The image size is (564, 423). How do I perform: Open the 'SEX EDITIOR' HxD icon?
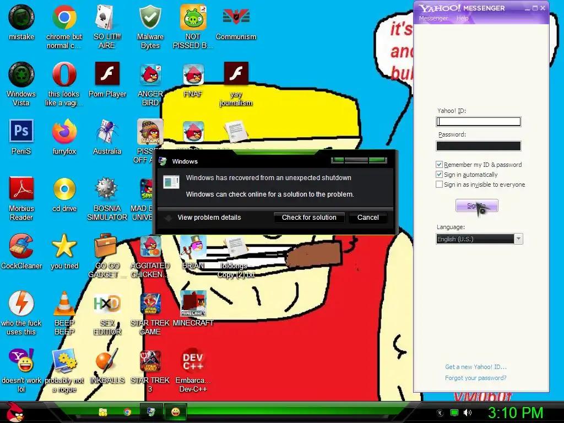(107, 304)
